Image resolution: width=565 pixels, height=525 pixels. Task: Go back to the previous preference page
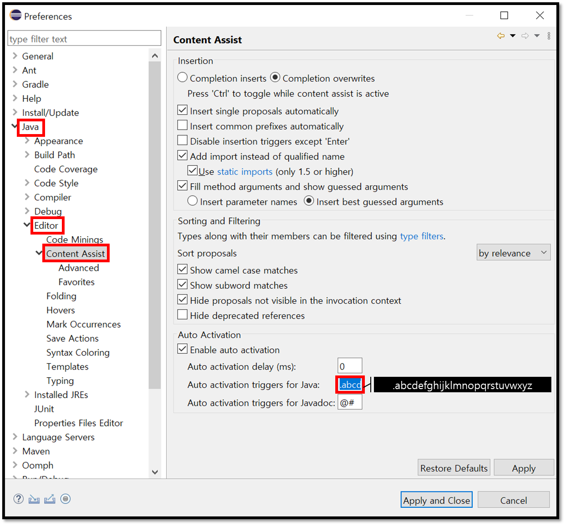pos(501,36)
